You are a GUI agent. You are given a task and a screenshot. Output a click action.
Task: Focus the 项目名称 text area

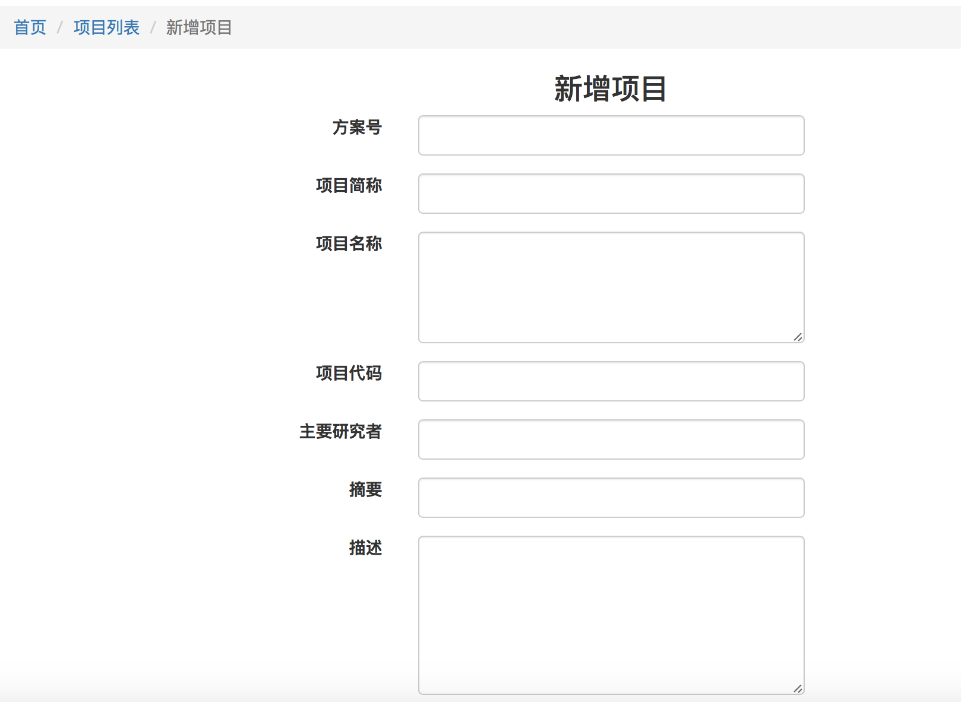click(x=611, y=287)
